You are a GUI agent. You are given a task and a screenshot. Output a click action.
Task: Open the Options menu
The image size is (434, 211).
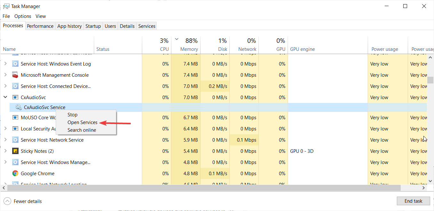click(23, 16)
